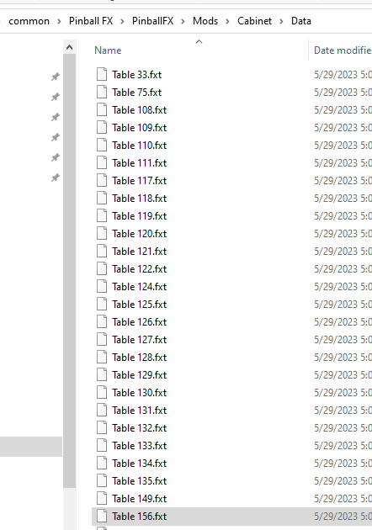372x530 pixels.
Task: Open the chevron after common in breadcrumb
Action: coord(59,21)
